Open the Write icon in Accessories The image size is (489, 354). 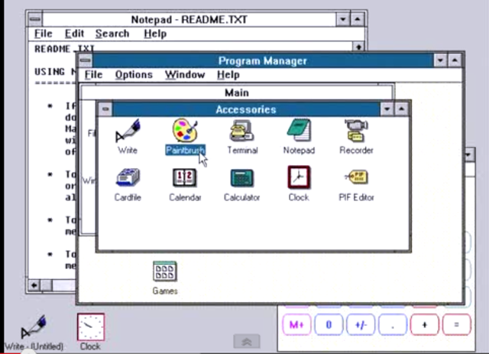coord(128,131)
